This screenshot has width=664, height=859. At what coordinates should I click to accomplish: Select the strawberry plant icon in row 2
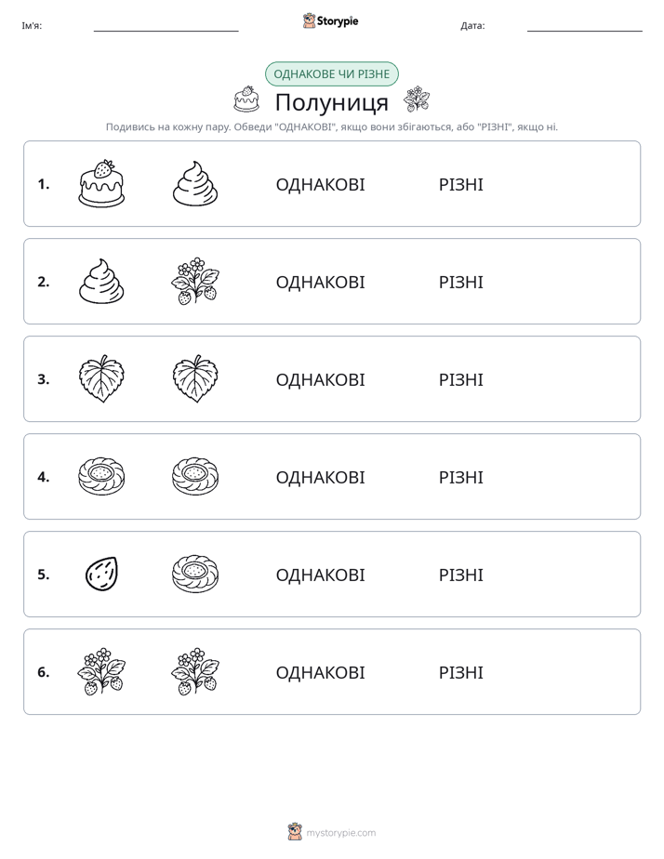tap(195, 281)
